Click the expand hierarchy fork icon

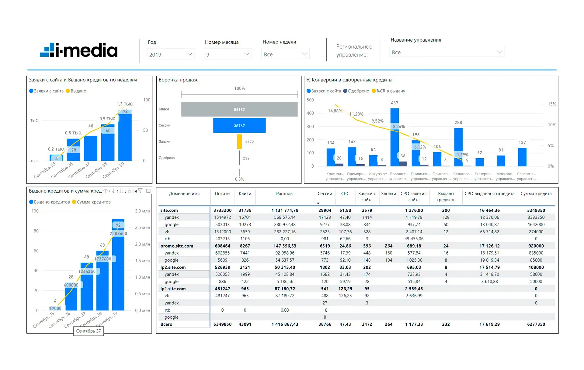(130, 191)
